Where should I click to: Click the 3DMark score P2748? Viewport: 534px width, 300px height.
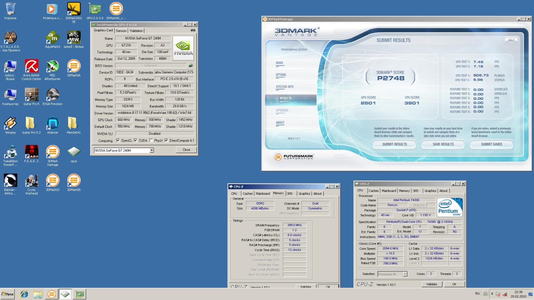click(391, 78)
